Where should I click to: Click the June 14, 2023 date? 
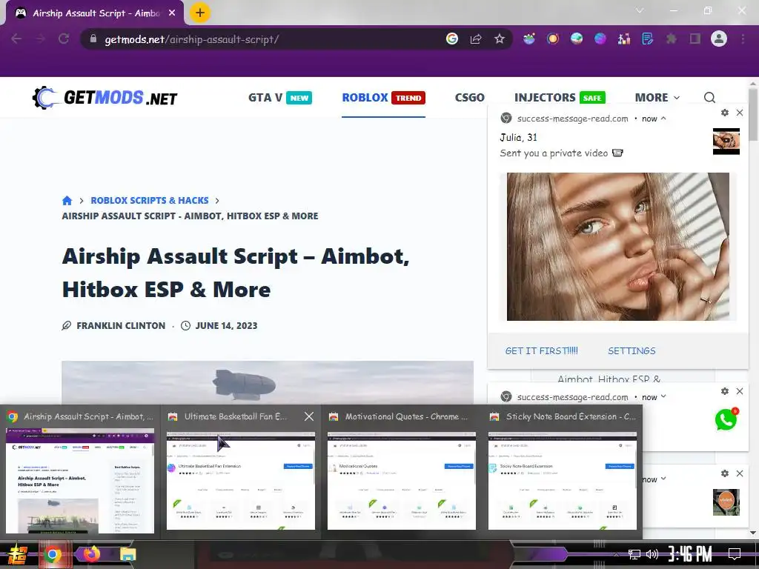click(226, 326)
